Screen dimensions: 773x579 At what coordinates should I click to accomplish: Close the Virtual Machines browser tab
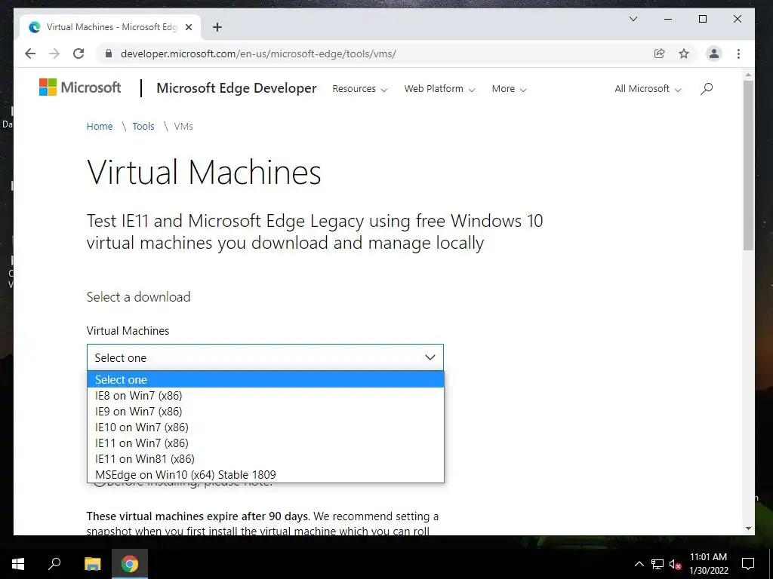(188, 27)
